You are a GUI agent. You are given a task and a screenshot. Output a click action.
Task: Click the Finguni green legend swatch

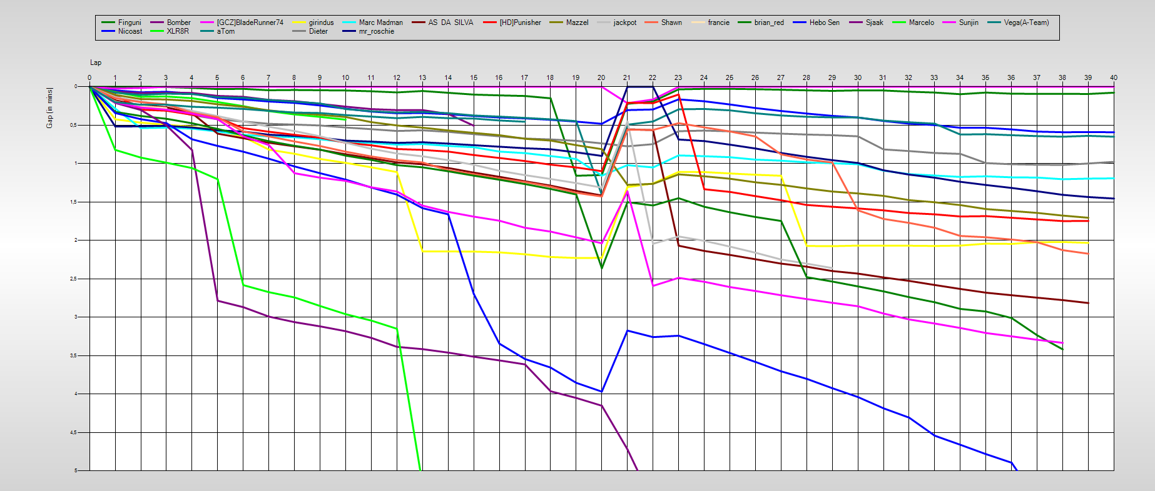coord(108,22)
